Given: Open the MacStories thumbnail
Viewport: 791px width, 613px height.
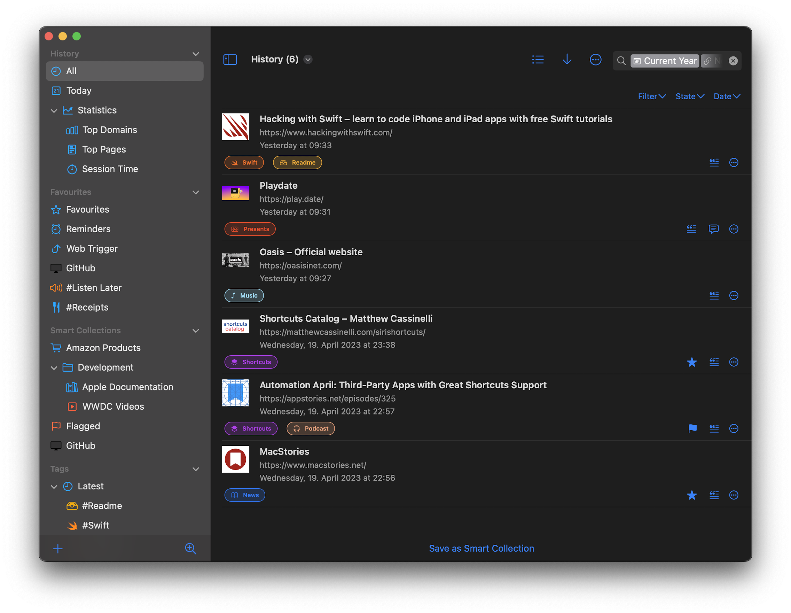Looking at the screenshot, I should pos(235,459).
